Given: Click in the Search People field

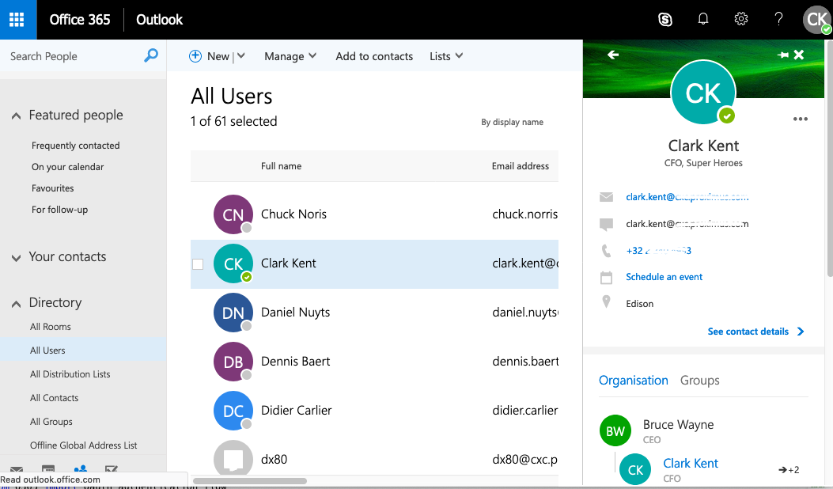Looking at the screenshot, I should [72, 56].
